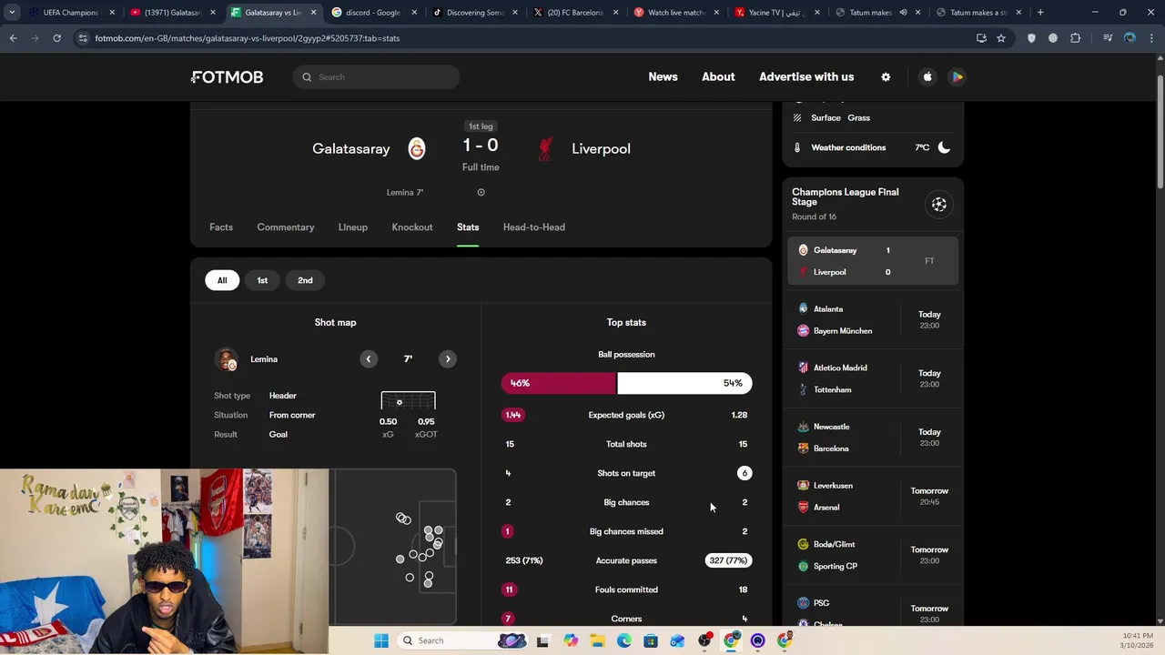Screen dimensions: 1165x655
Task: Switch to the Lineup tab
Action: pos(353,227)
